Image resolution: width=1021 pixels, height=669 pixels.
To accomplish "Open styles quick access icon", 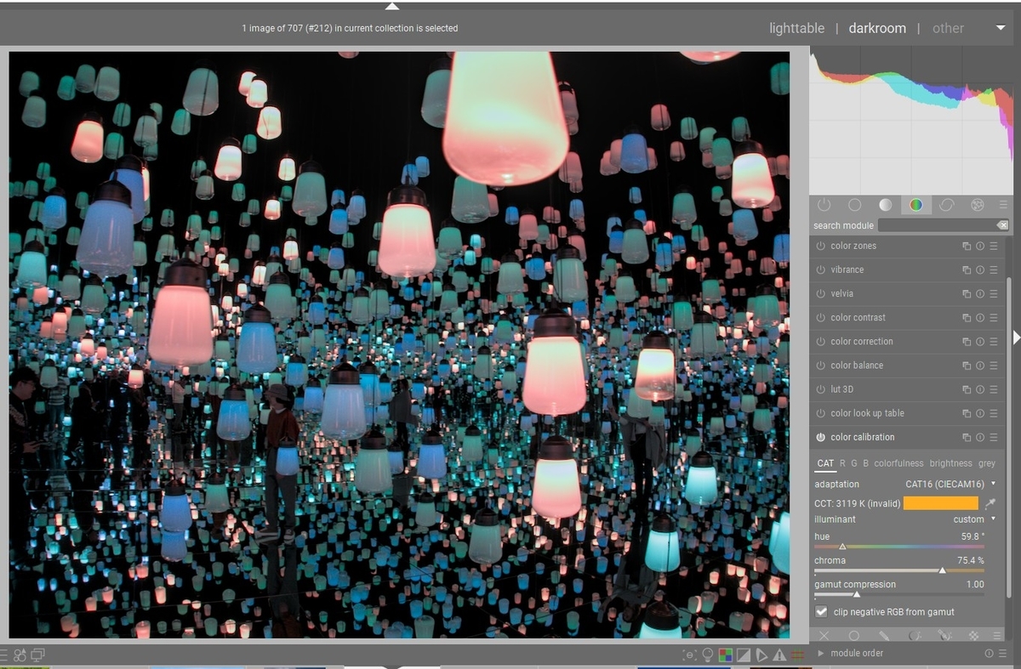I will [x=20, y=655].
